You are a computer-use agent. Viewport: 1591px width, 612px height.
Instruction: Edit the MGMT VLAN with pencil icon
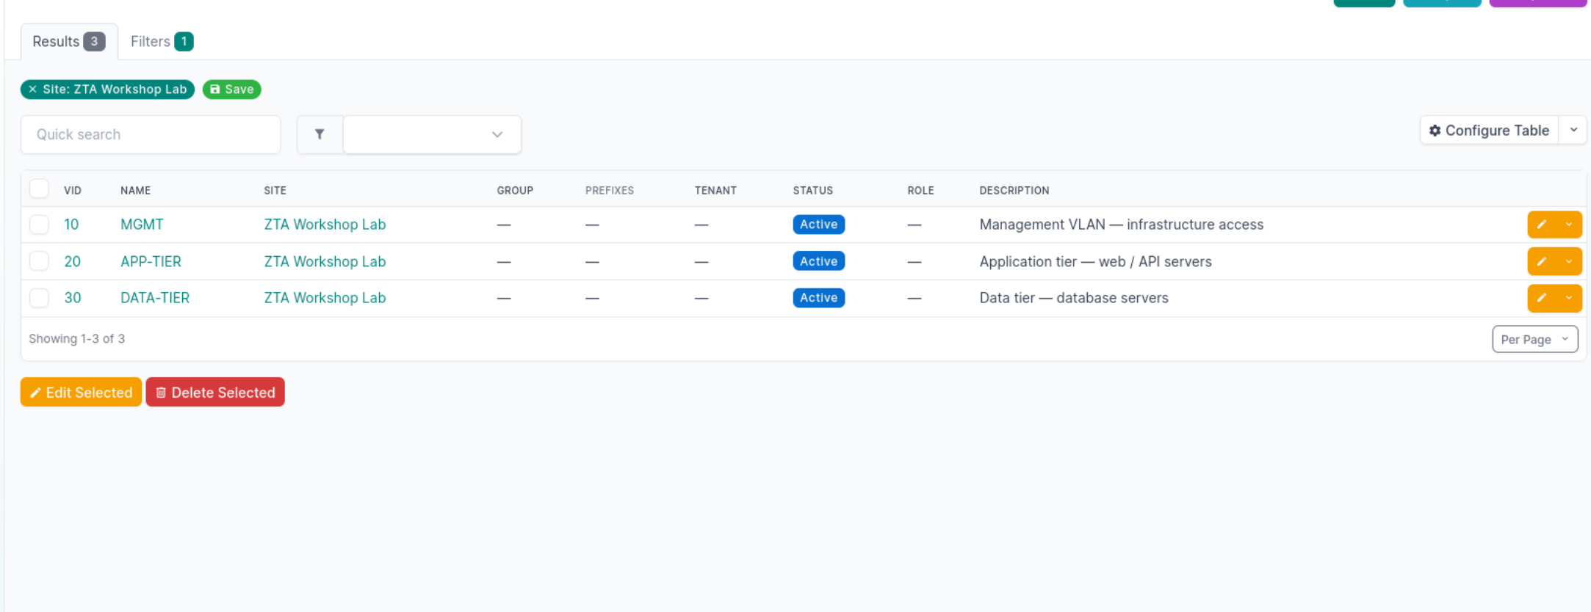(1542, 225)
